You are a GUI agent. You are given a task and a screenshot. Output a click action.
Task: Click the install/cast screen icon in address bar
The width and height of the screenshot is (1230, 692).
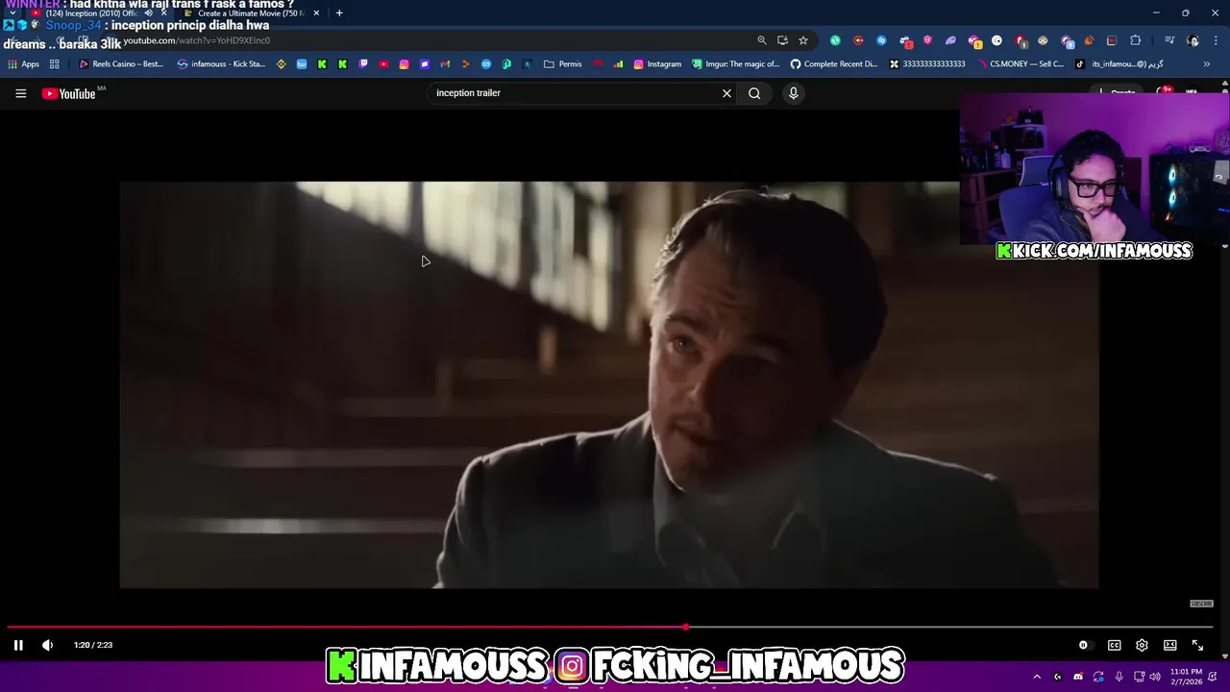pos(782,40)
